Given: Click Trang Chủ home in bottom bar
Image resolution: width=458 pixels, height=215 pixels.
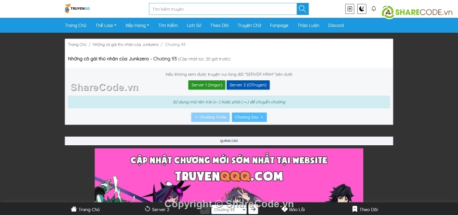Looking at the screenshot, I should [85, 210].
